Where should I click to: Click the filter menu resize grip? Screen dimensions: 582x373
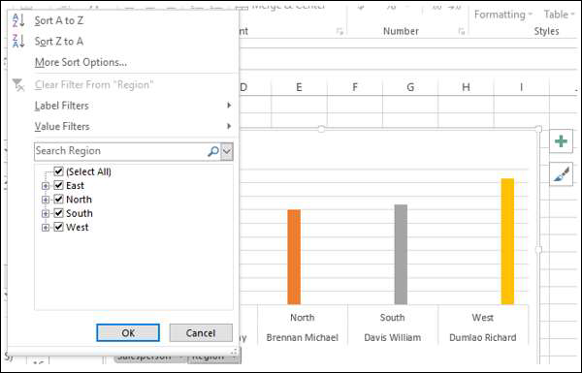[234, 351]
